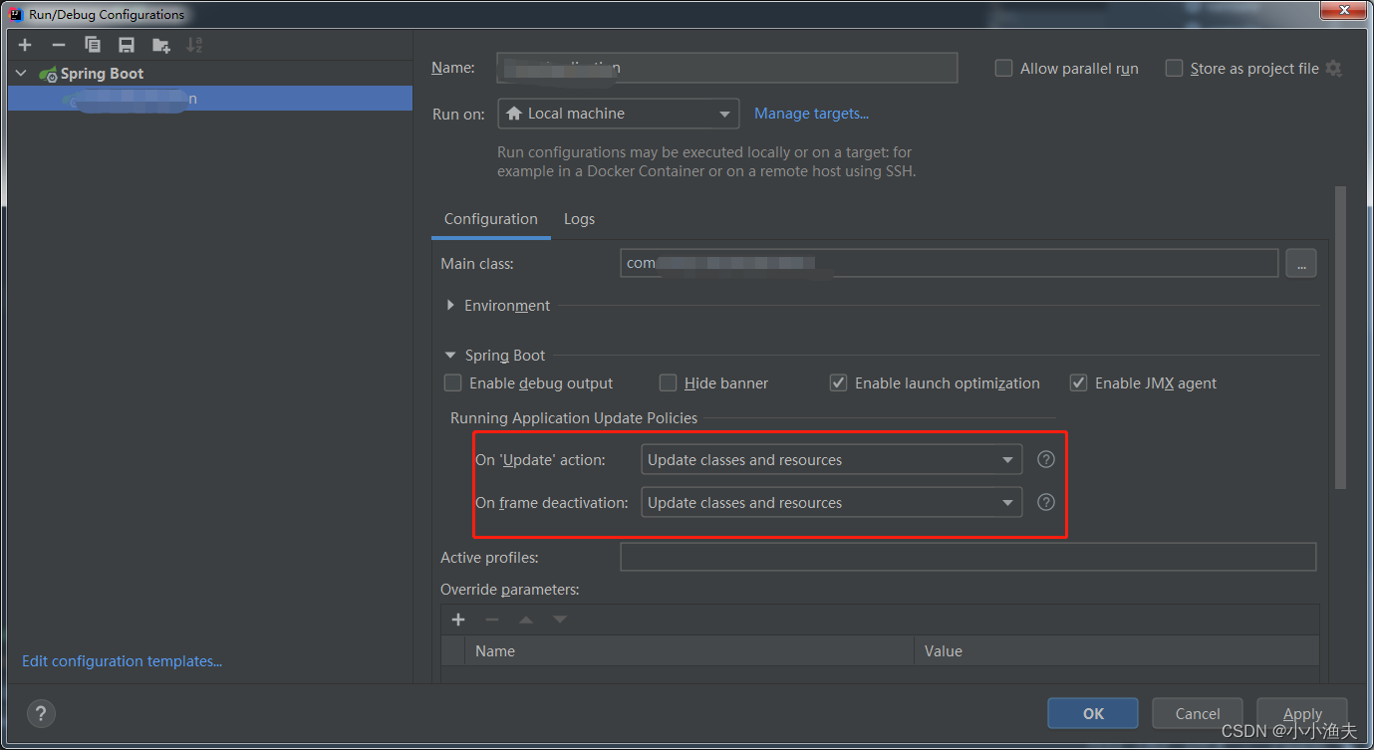Uncheck Enable launch optimization

(839, 382)
